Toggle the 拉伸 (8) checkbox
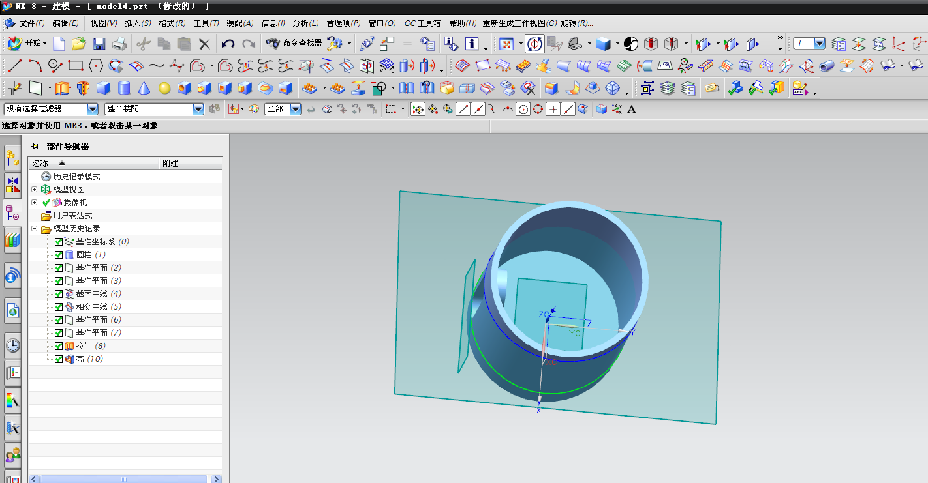Viewport: 928px width, 483px height. 59,346
